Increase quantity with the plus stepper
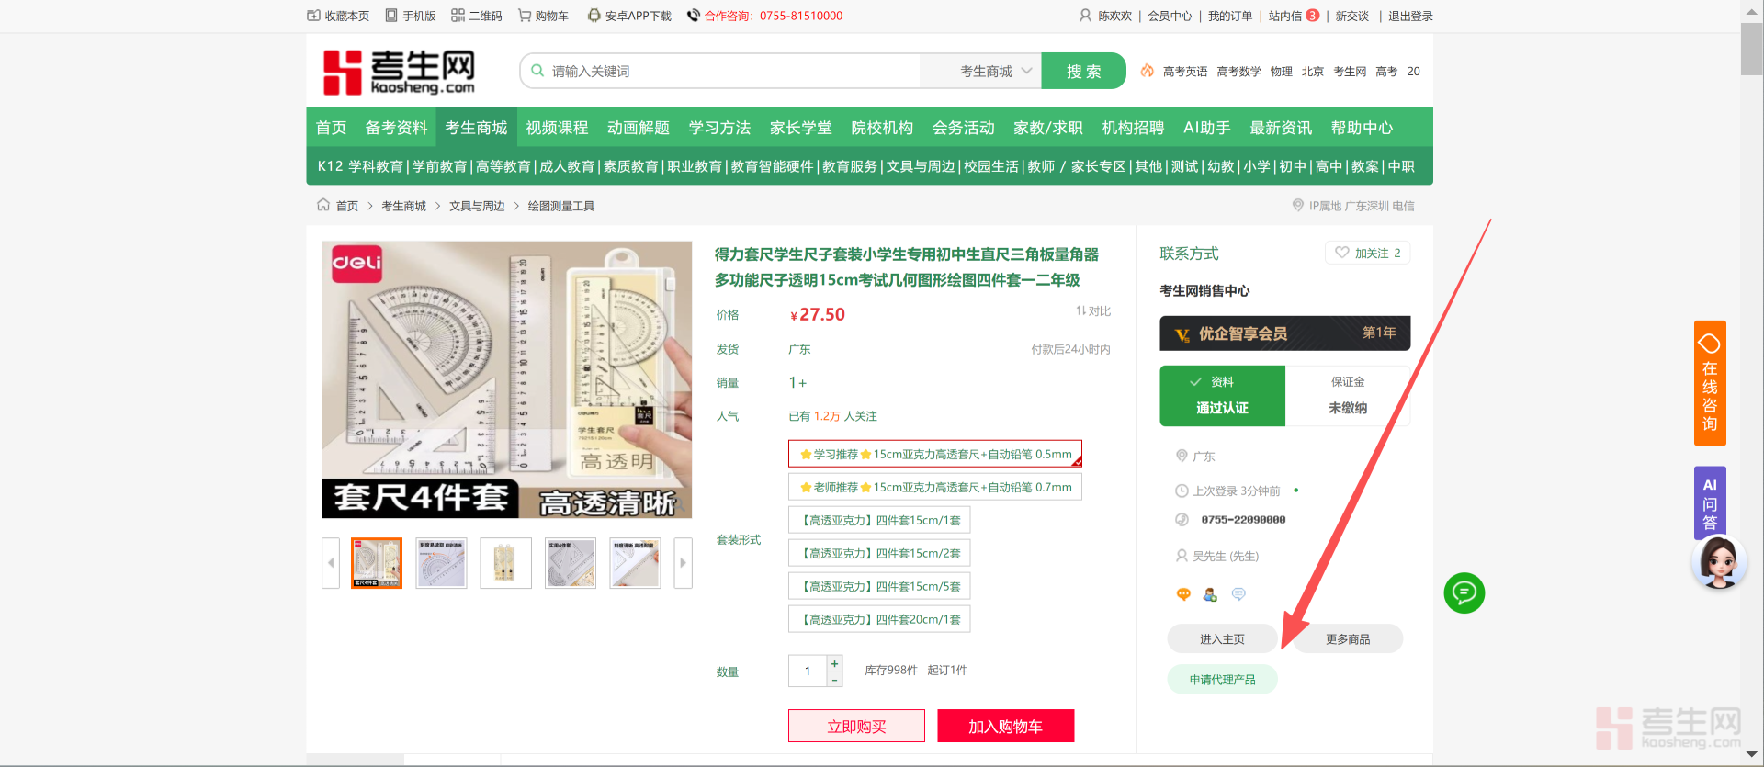Image resolution: width=1764 pixels, height=767 pixels. [834, 663]
